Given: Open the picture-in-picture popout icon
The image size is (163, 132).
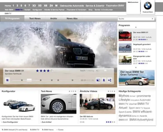Looking at the screenshot, I should click(x=98, y=80).
